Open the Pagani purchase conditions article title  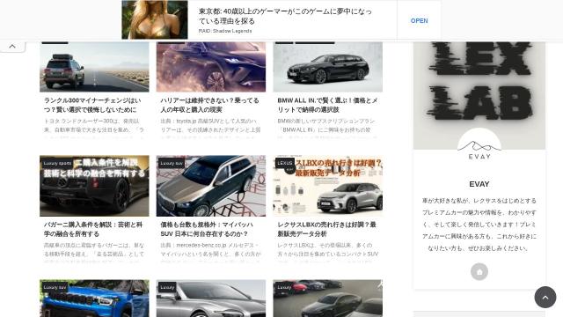93,229
